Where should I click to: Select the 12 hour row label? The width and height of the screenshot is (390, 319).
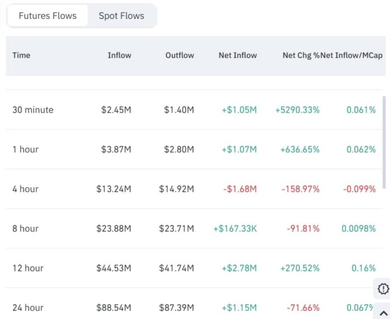click(x=28, y=268)
